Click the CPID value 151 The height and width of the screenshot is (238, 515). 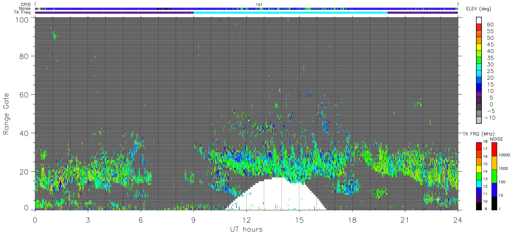pos(259,5)
